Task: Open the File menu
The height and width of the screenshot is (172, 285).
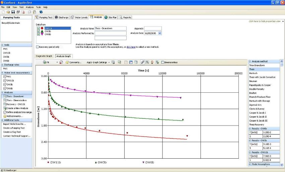Action: tap(3, 7)
